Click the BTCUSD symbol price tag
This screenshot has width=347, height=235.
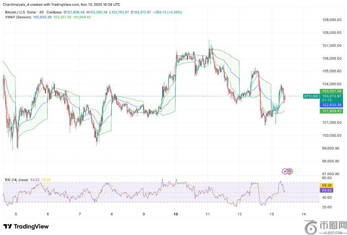311,96
